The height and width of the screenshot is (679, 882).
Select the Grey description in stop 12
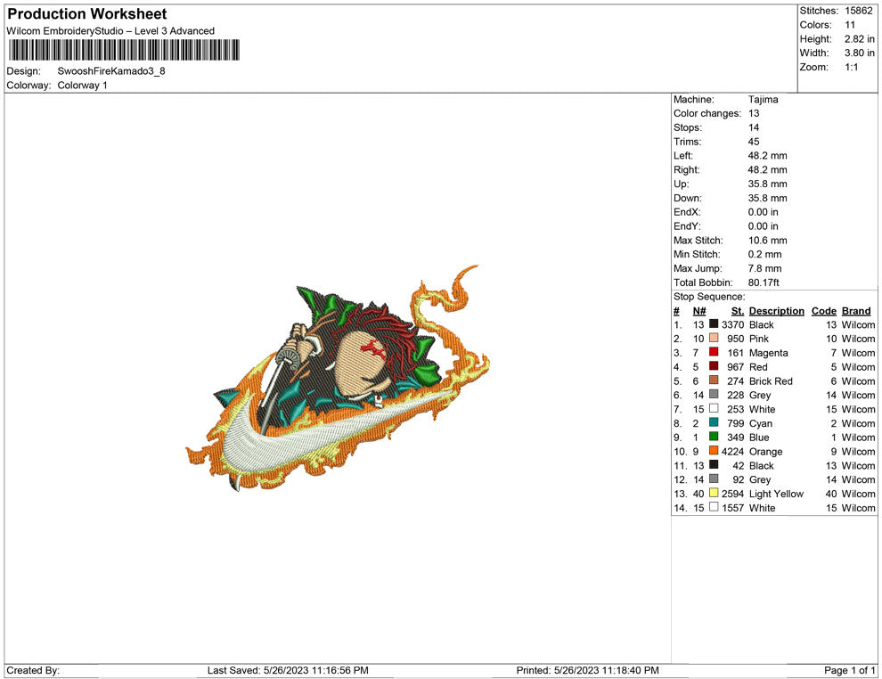pyautogui.click(x=760, y=479)
